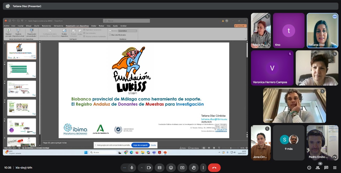The width and height of the screenshot is (341, 173).
Task: Show the participants list with 18 badge
Action: coord(318,168)
